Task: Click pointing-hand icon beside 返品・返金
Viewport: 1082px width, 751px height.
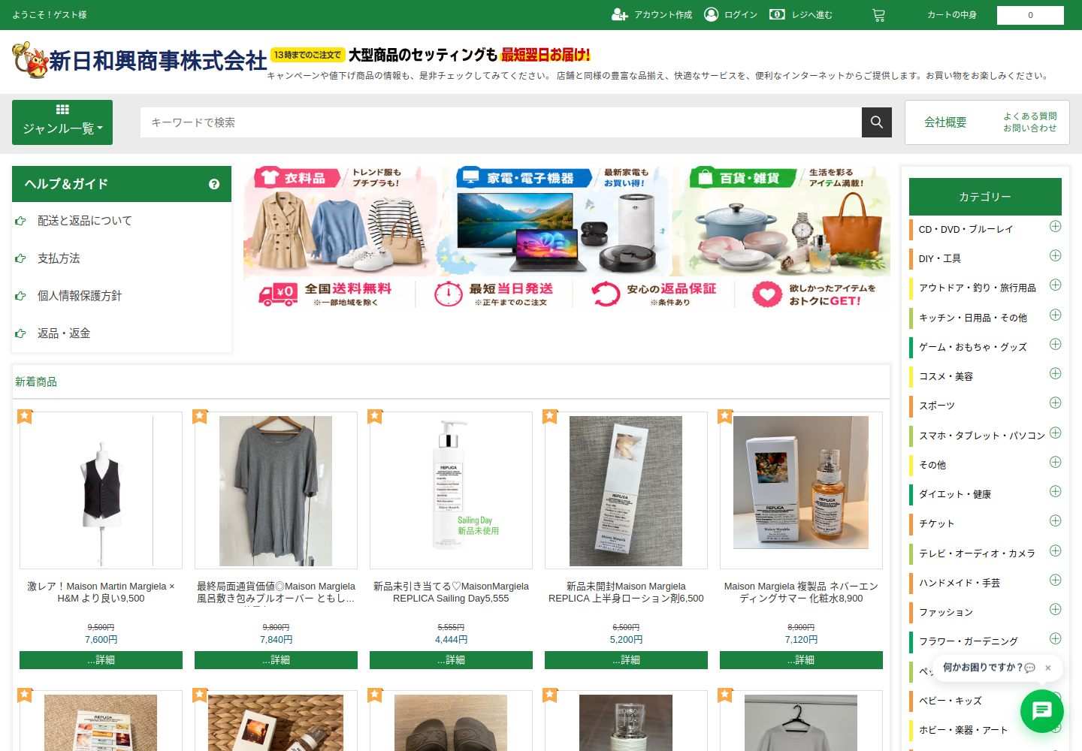Action: 20,333
